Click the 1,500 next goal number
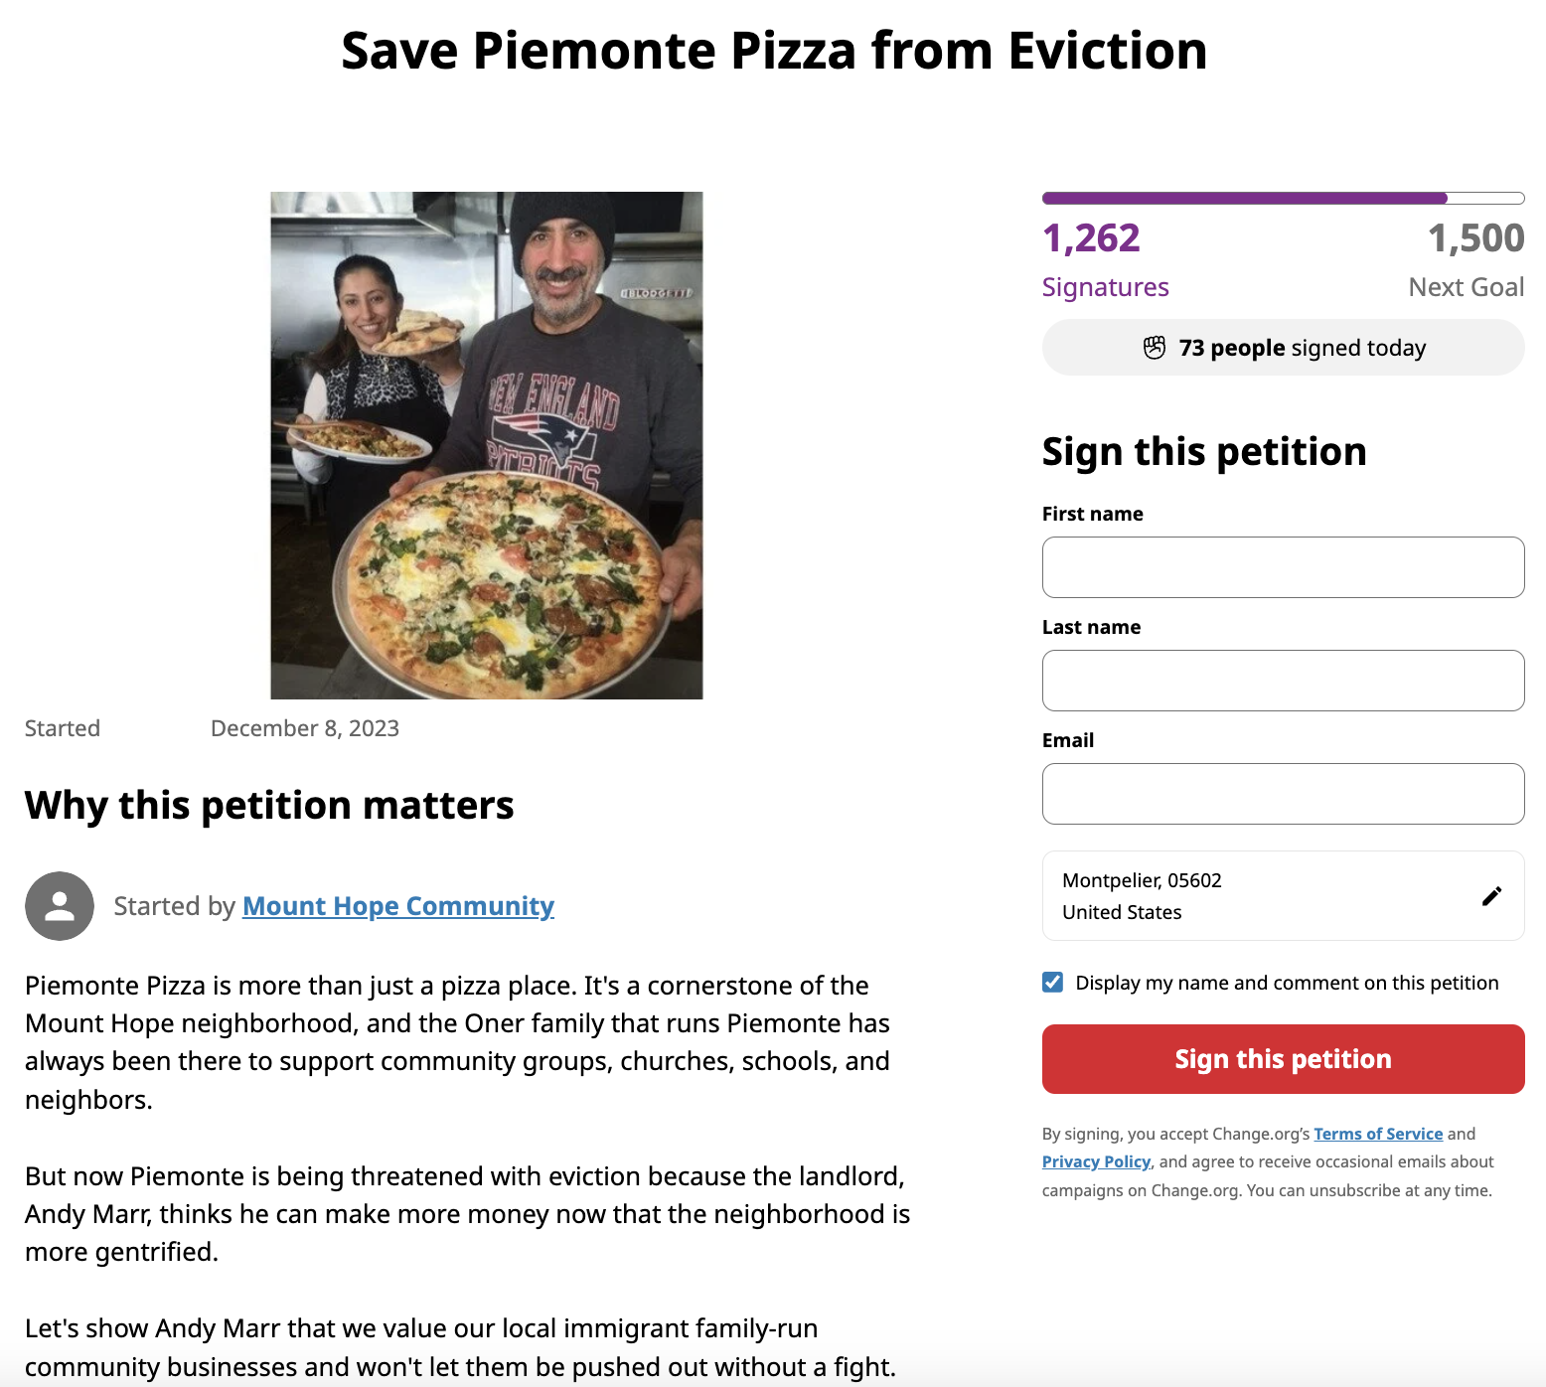This screenshot has width=1546, height=1387. tap(1475, 238)
